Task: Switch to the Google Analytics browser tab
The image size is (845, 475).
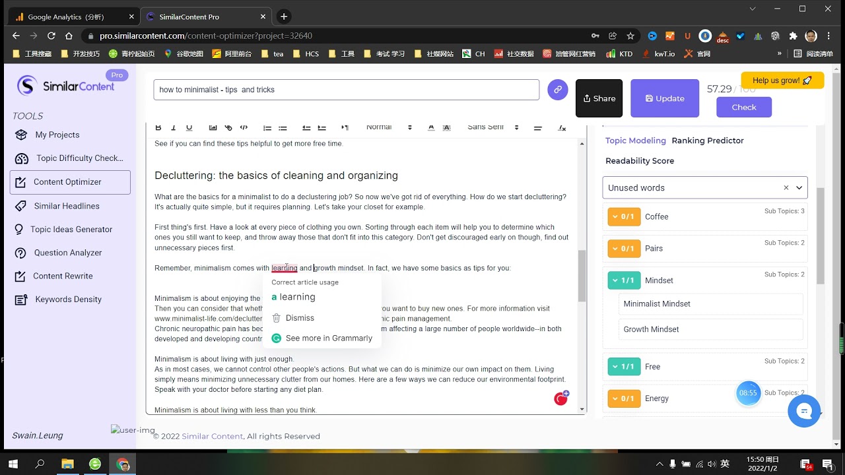Action: 73,16
